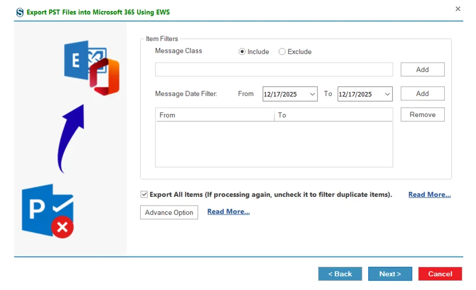Click the Item Filters group title
476x290 pixels.
(x=162, y=39)
